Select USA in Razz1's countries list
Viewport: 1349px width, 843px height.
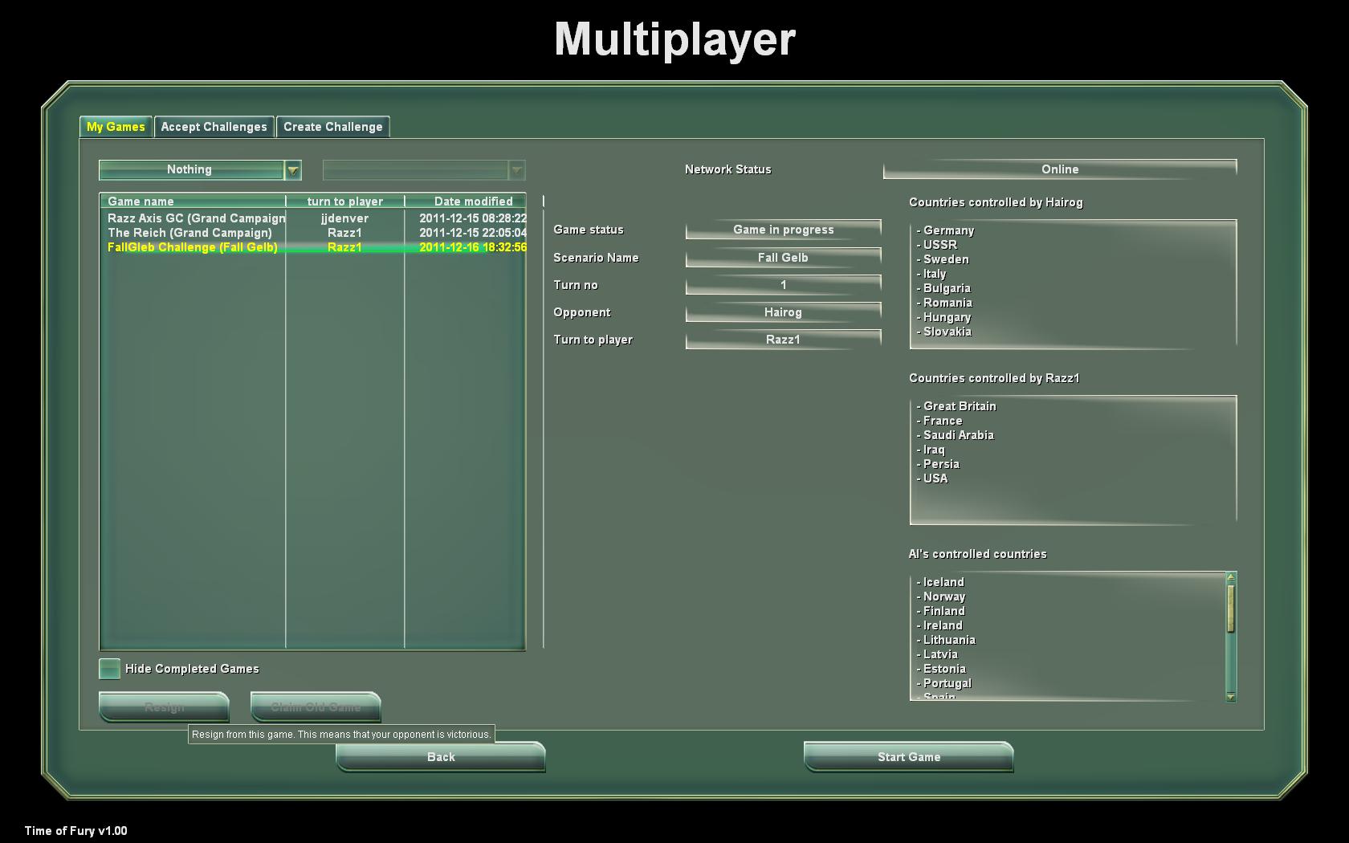932,479
